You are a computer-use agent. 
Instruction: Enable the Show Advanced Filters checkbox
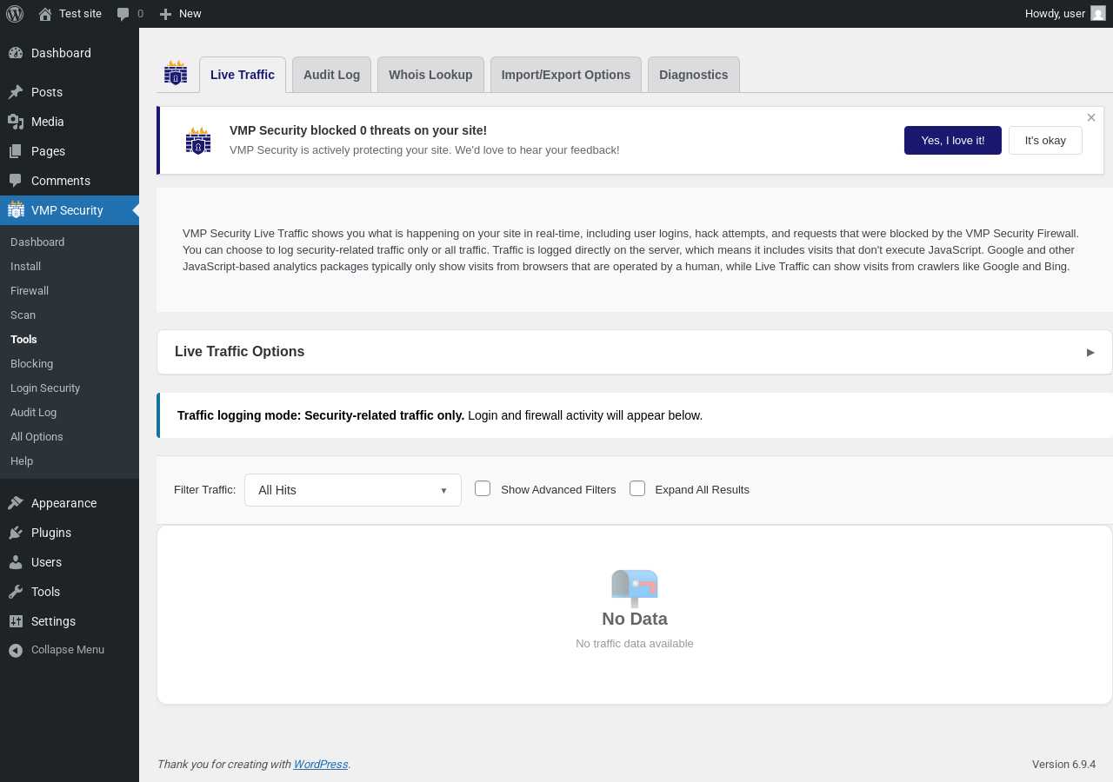pyautogui.click(x=483, y=488)
